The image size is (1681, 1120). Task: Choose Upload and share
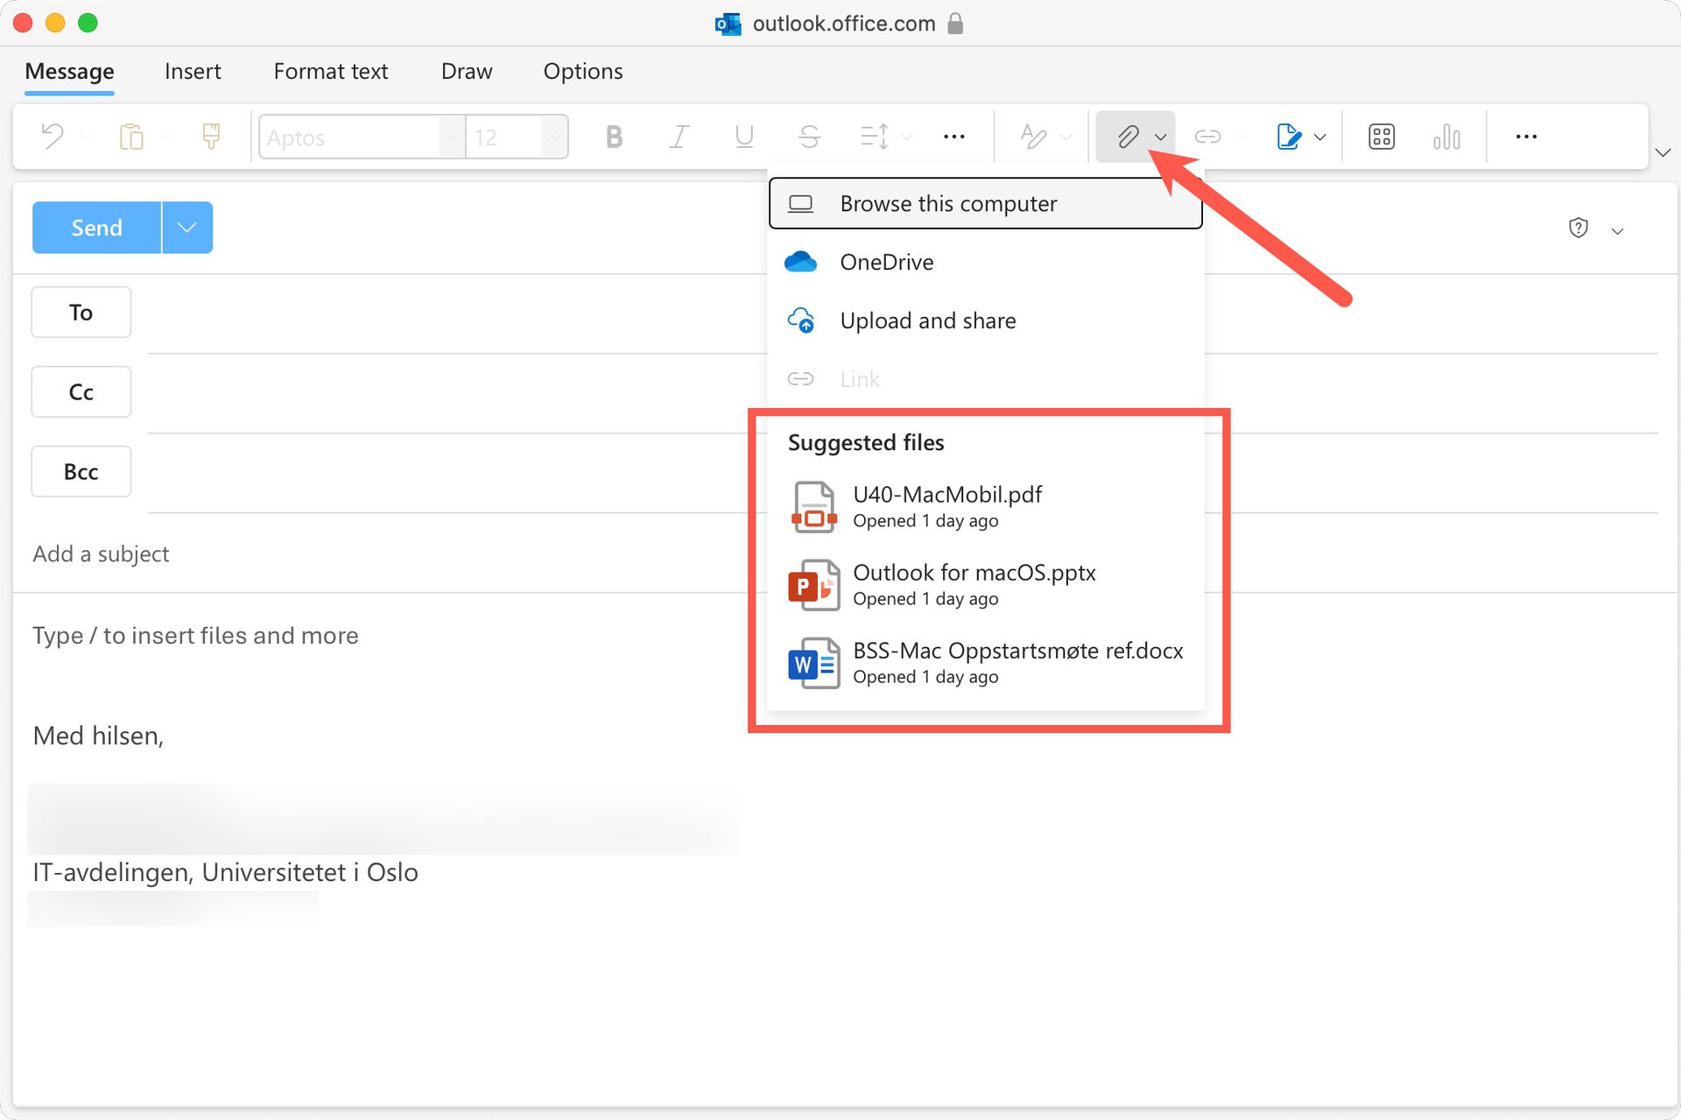(x=985, y=321)
